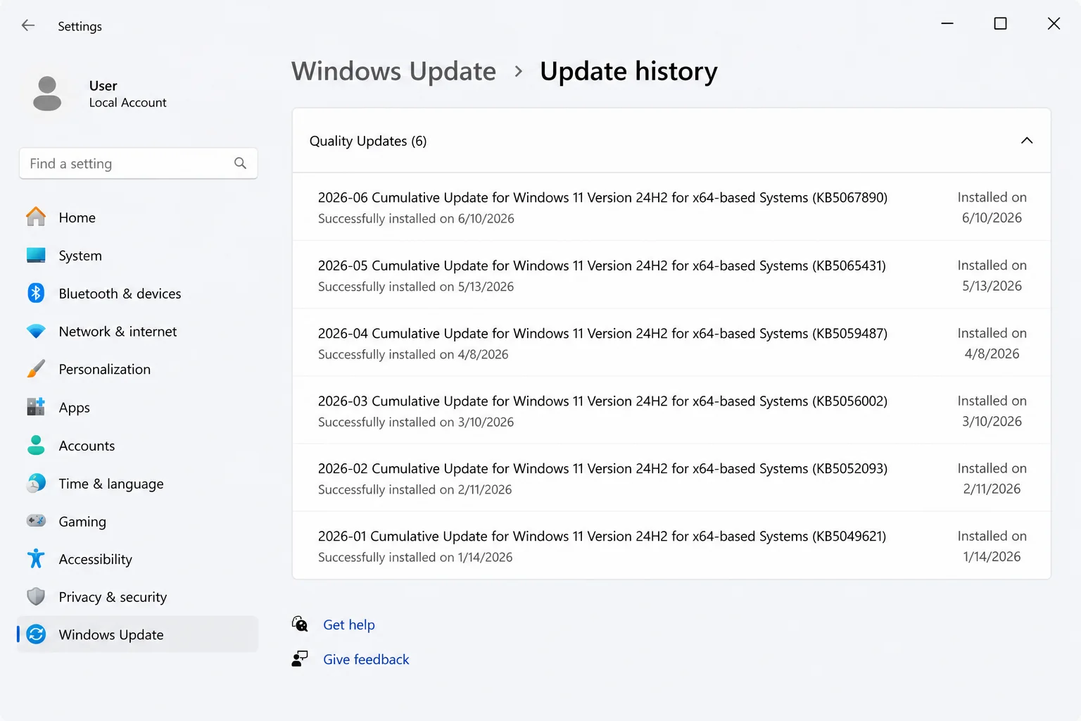Viewport: 1081px width, 721px height.
Task: Select update KB5067890 entry
Action: point(671,207)
